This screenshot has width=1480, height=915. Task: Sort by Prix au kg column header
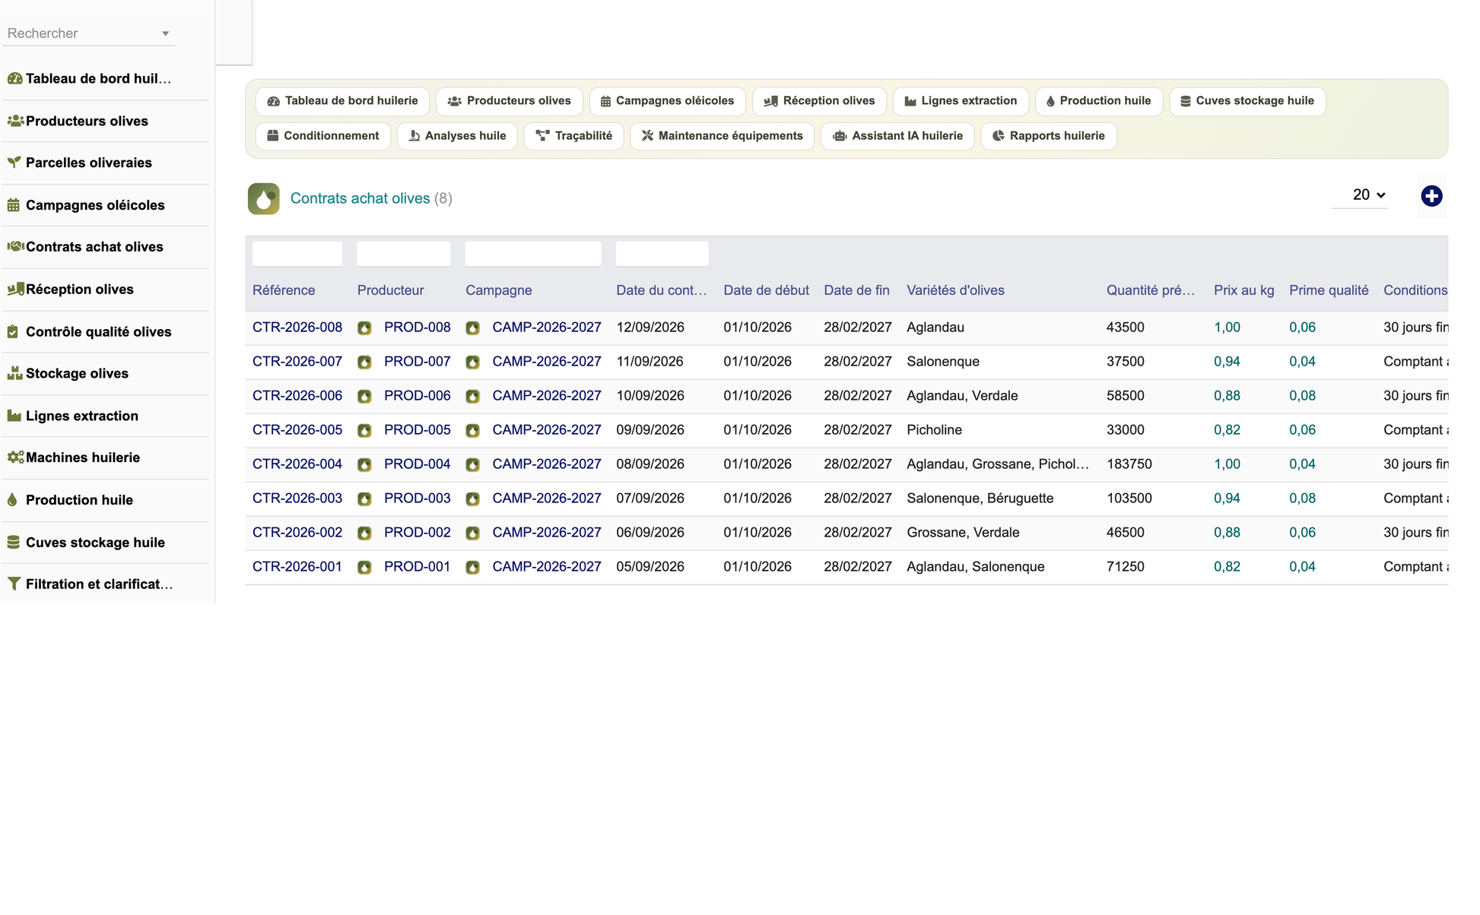point(1243,290)
